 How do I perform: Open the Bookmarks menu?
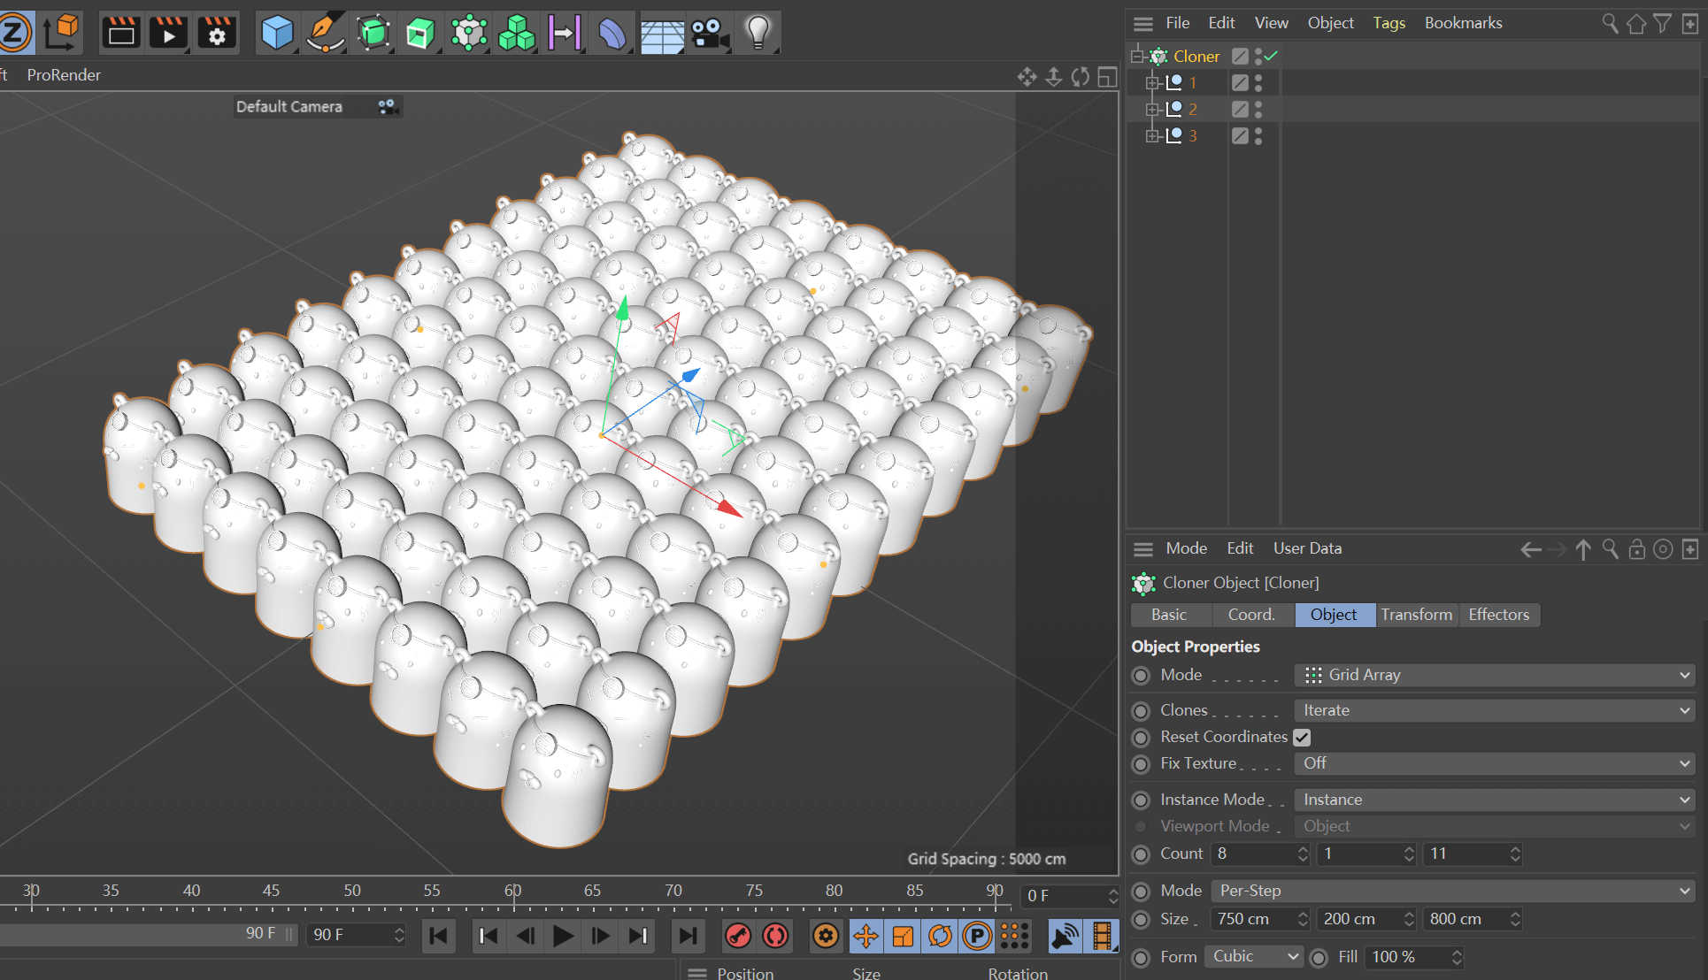1463,23
